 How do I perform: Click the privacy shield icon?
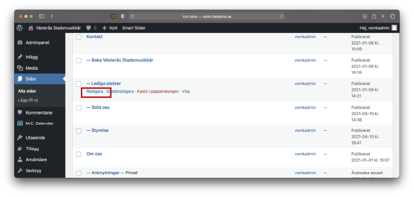point(123,16)
